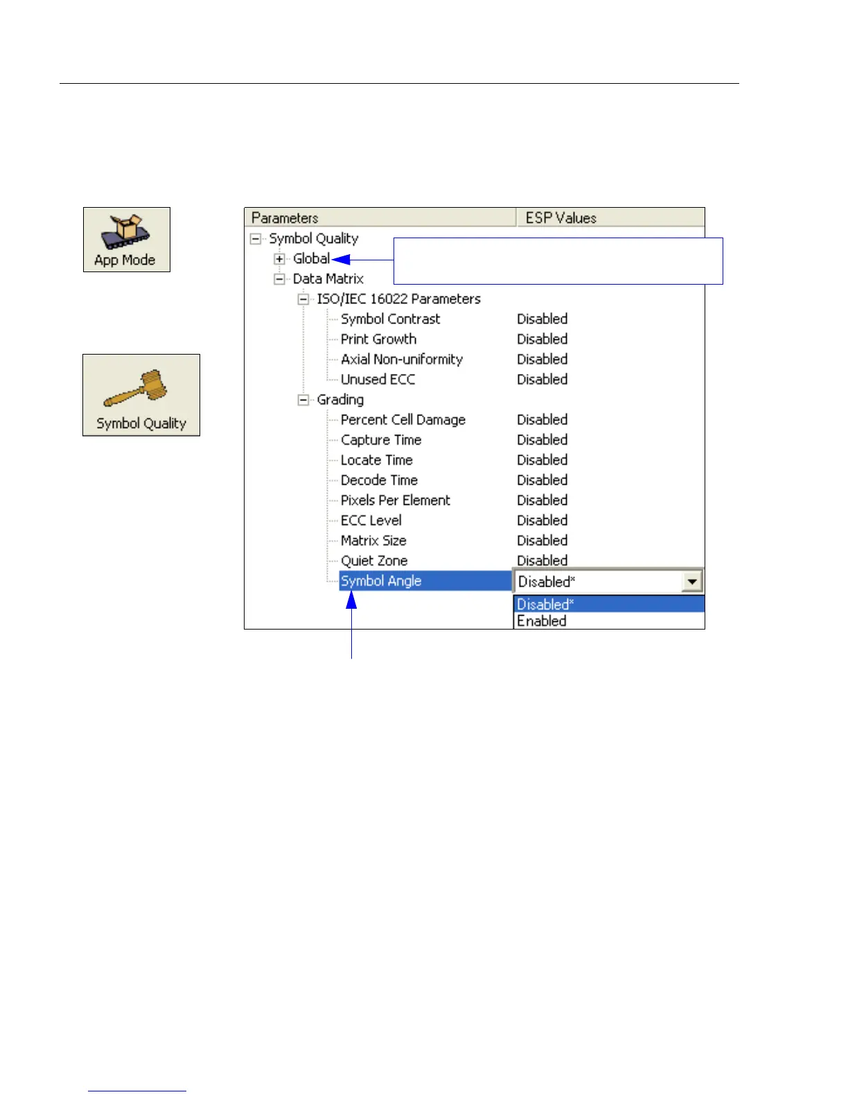Select Symbol Contrast parameter
This screenshot has height=1097, width=848.
[390, 319]
